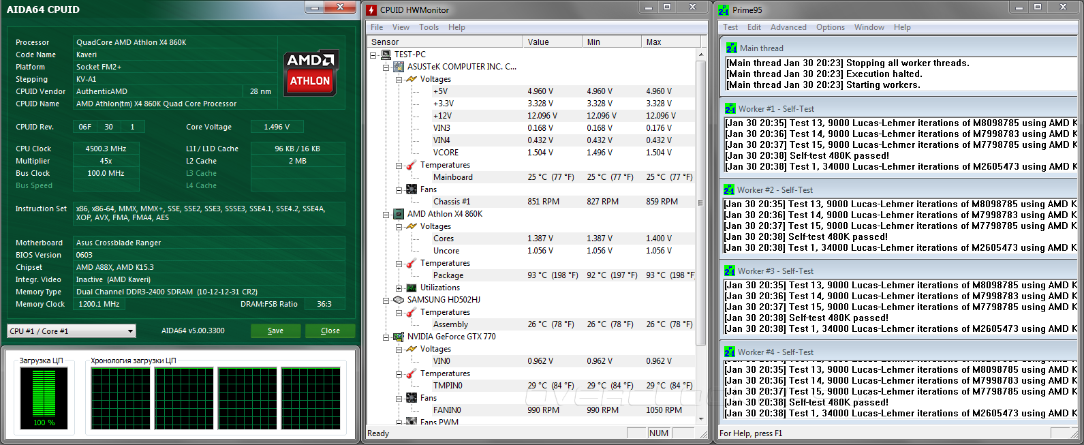This screenshot has width=1084, height=445.
Task: Click the AMD Athlon logo in AIDA64 CPUID
Action: click(x=310, y=72)
